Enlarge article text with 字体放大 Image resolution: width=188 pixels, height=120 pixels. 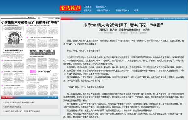click(x=146, y=18)
